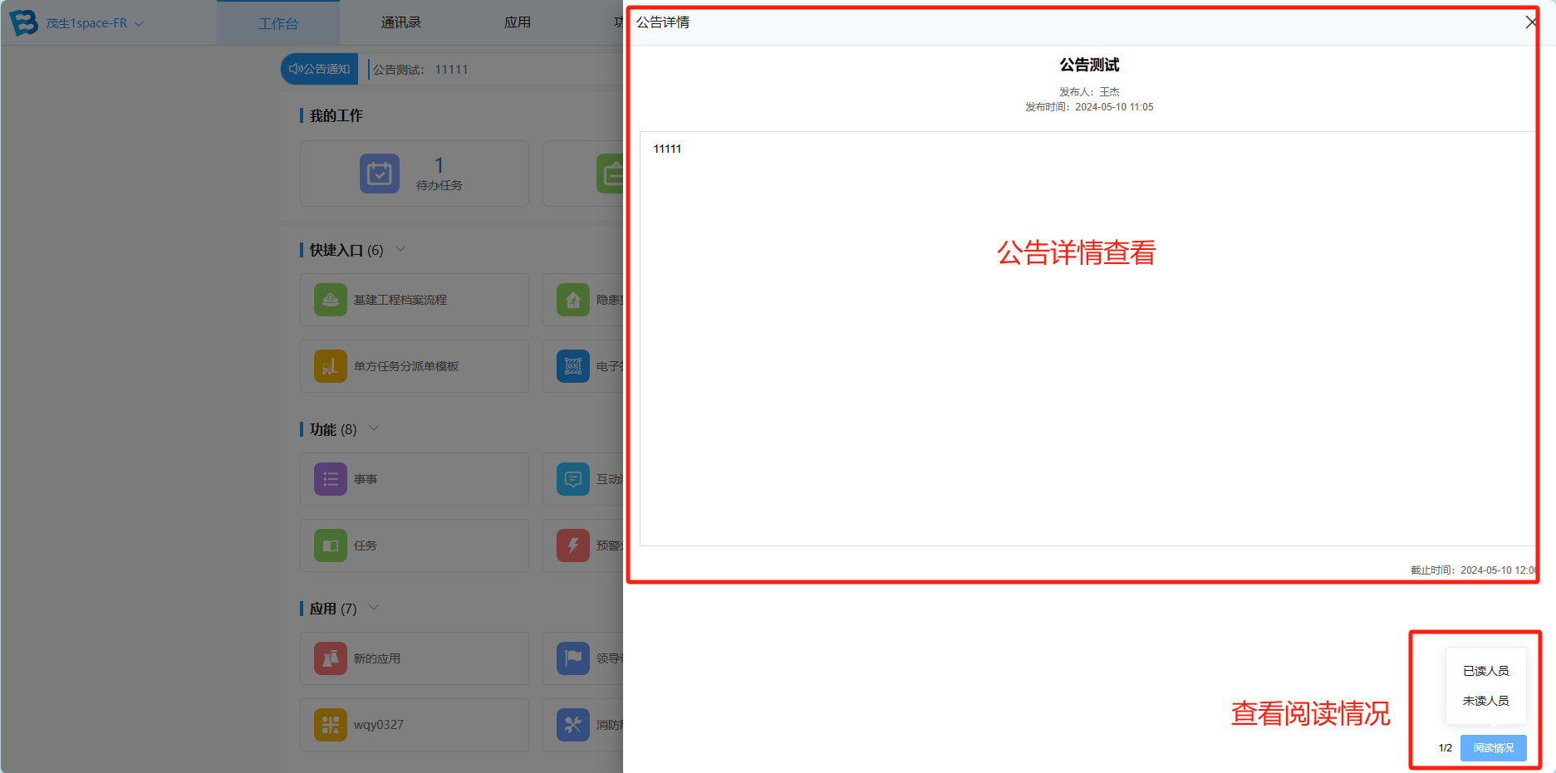Click the 1/2 read count
Viewport: 1556px width, 773px height.
(1446, 748)
